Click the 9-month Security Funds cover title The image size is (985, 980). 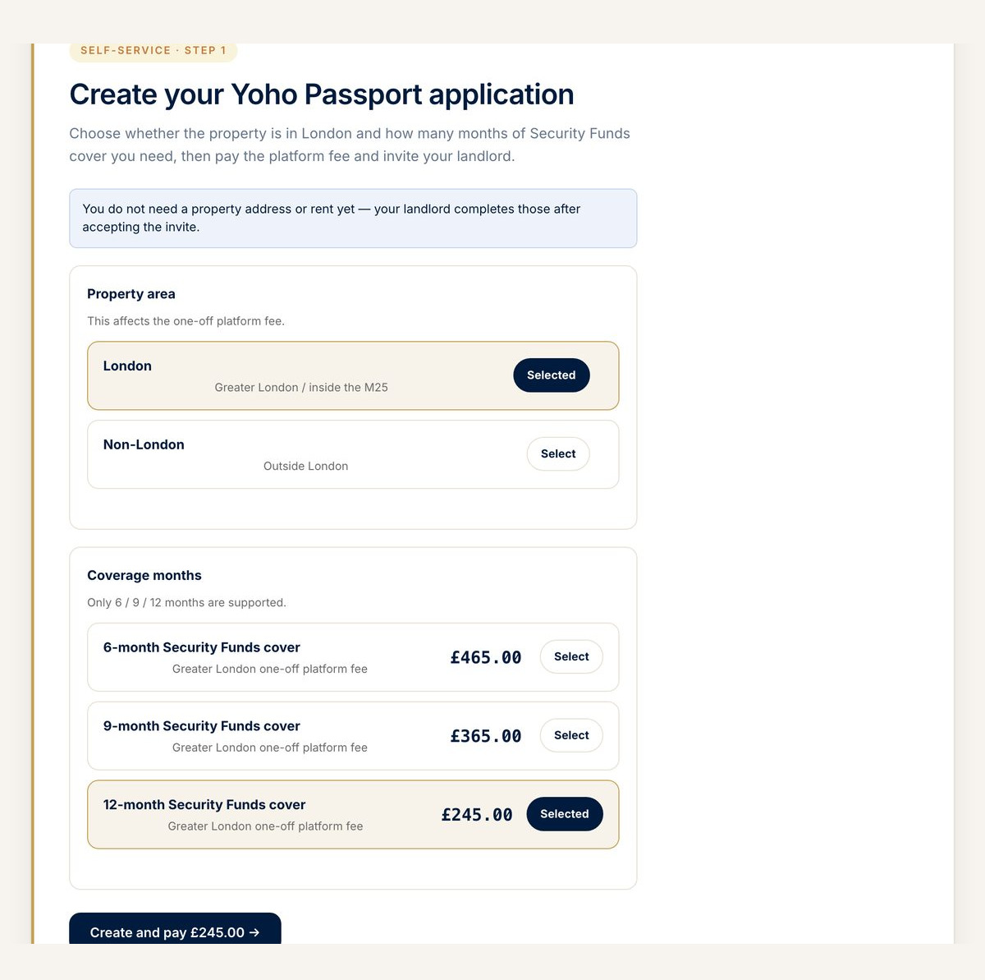202,727
